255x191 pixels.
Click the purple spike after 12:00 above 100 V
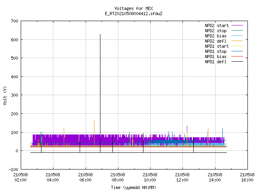(187, 128)
